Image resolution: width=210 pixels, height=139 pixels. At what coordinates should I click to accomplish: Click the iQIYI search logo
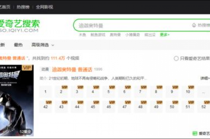coord(19,26)
